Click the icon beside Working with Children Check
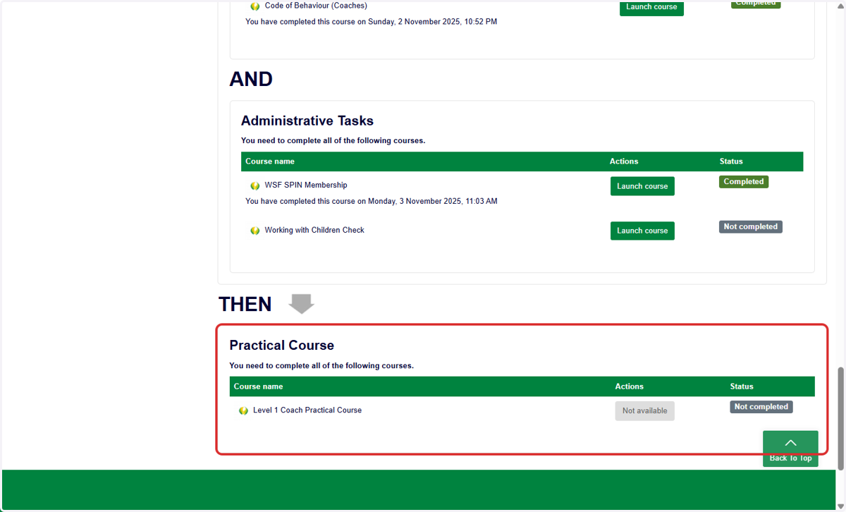Viewport: 846px width, 512px height. tap(255, 231)
